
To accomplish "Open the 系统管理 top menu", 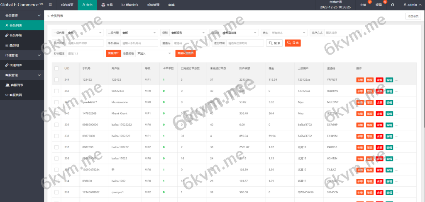I will pos(153,5).
